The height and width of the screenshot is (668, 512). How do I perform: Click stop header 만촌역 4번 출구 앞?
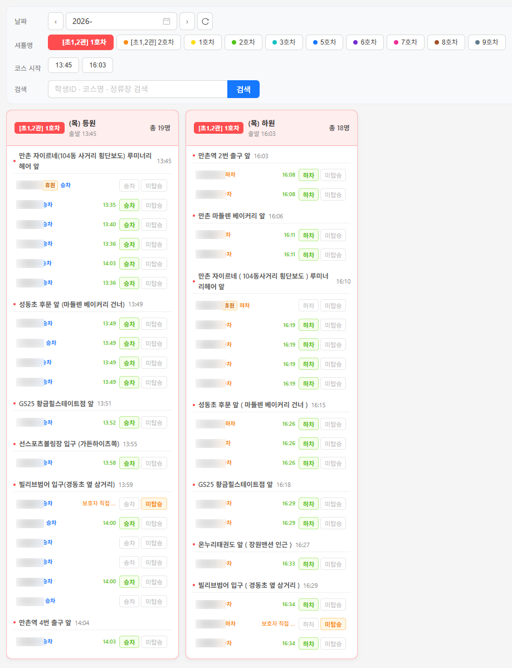tap(45, 622)
